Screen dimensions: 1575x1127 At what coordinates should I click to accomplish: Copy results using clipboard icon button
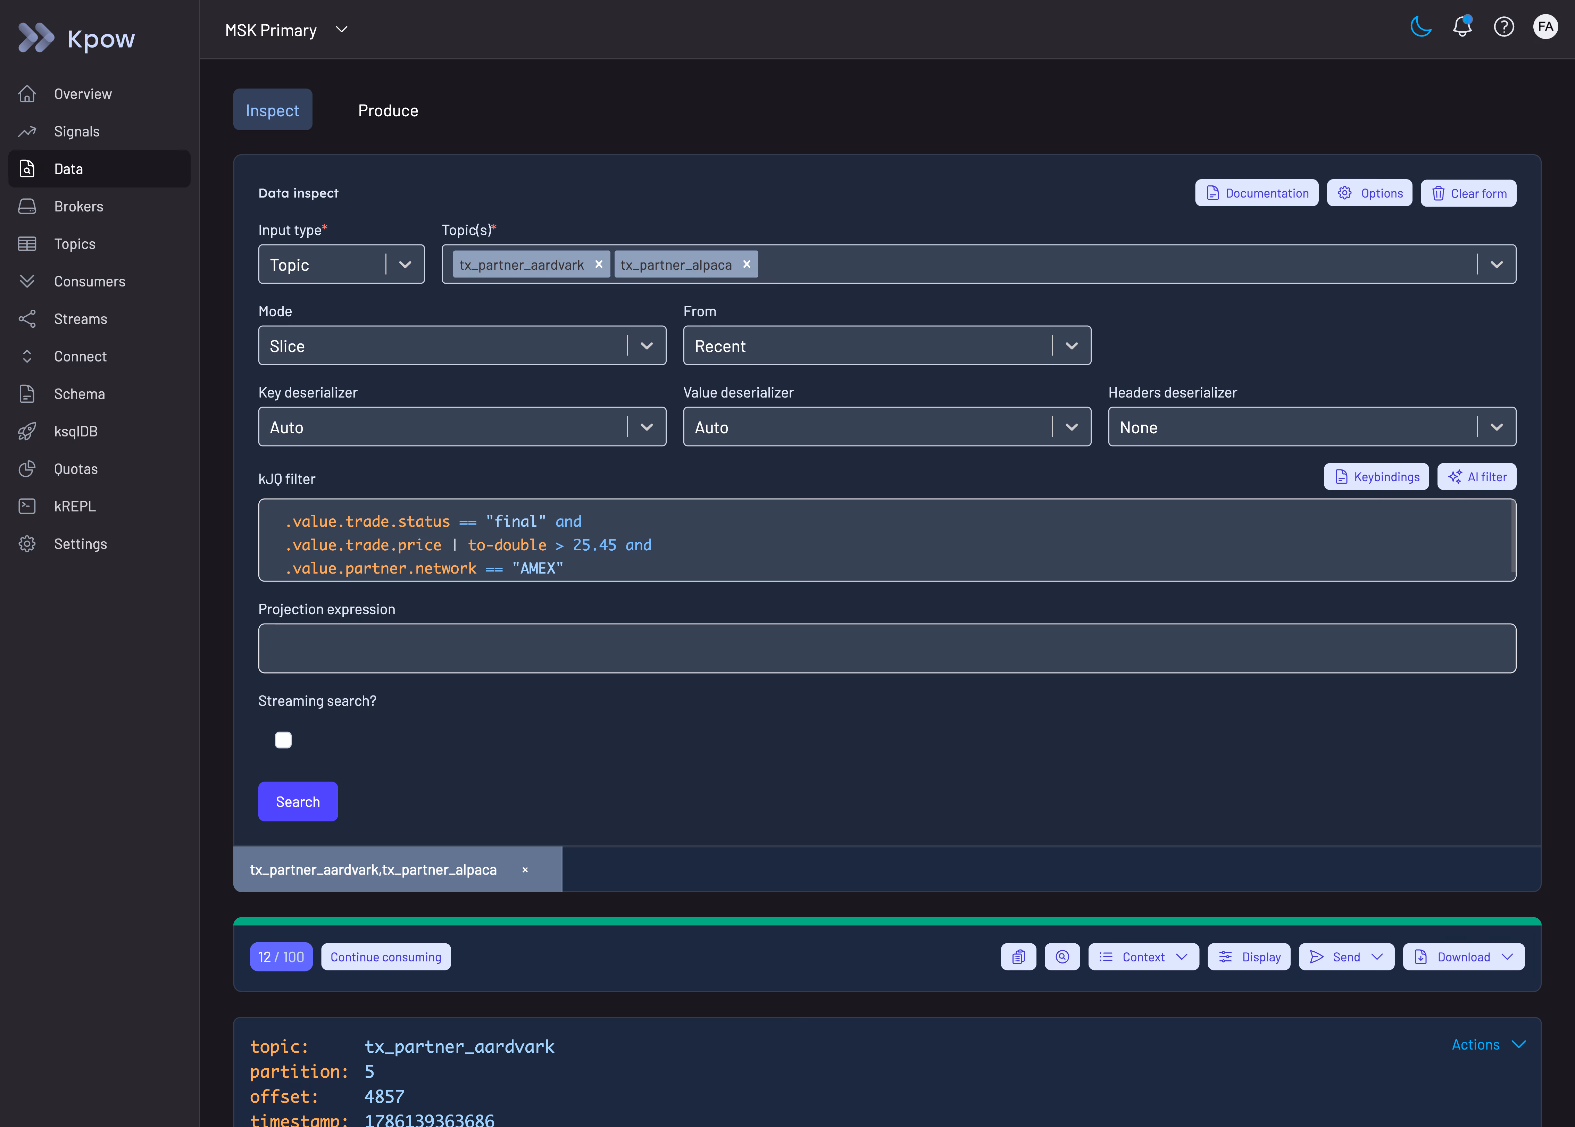pos(1018,957)
